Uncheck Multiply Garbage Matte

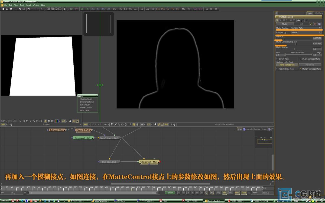click(301, 69)
